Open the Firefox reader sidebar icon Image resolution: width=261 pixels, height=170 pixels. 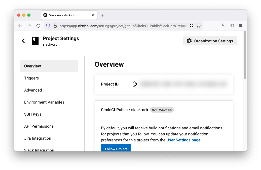pos(232,25)
